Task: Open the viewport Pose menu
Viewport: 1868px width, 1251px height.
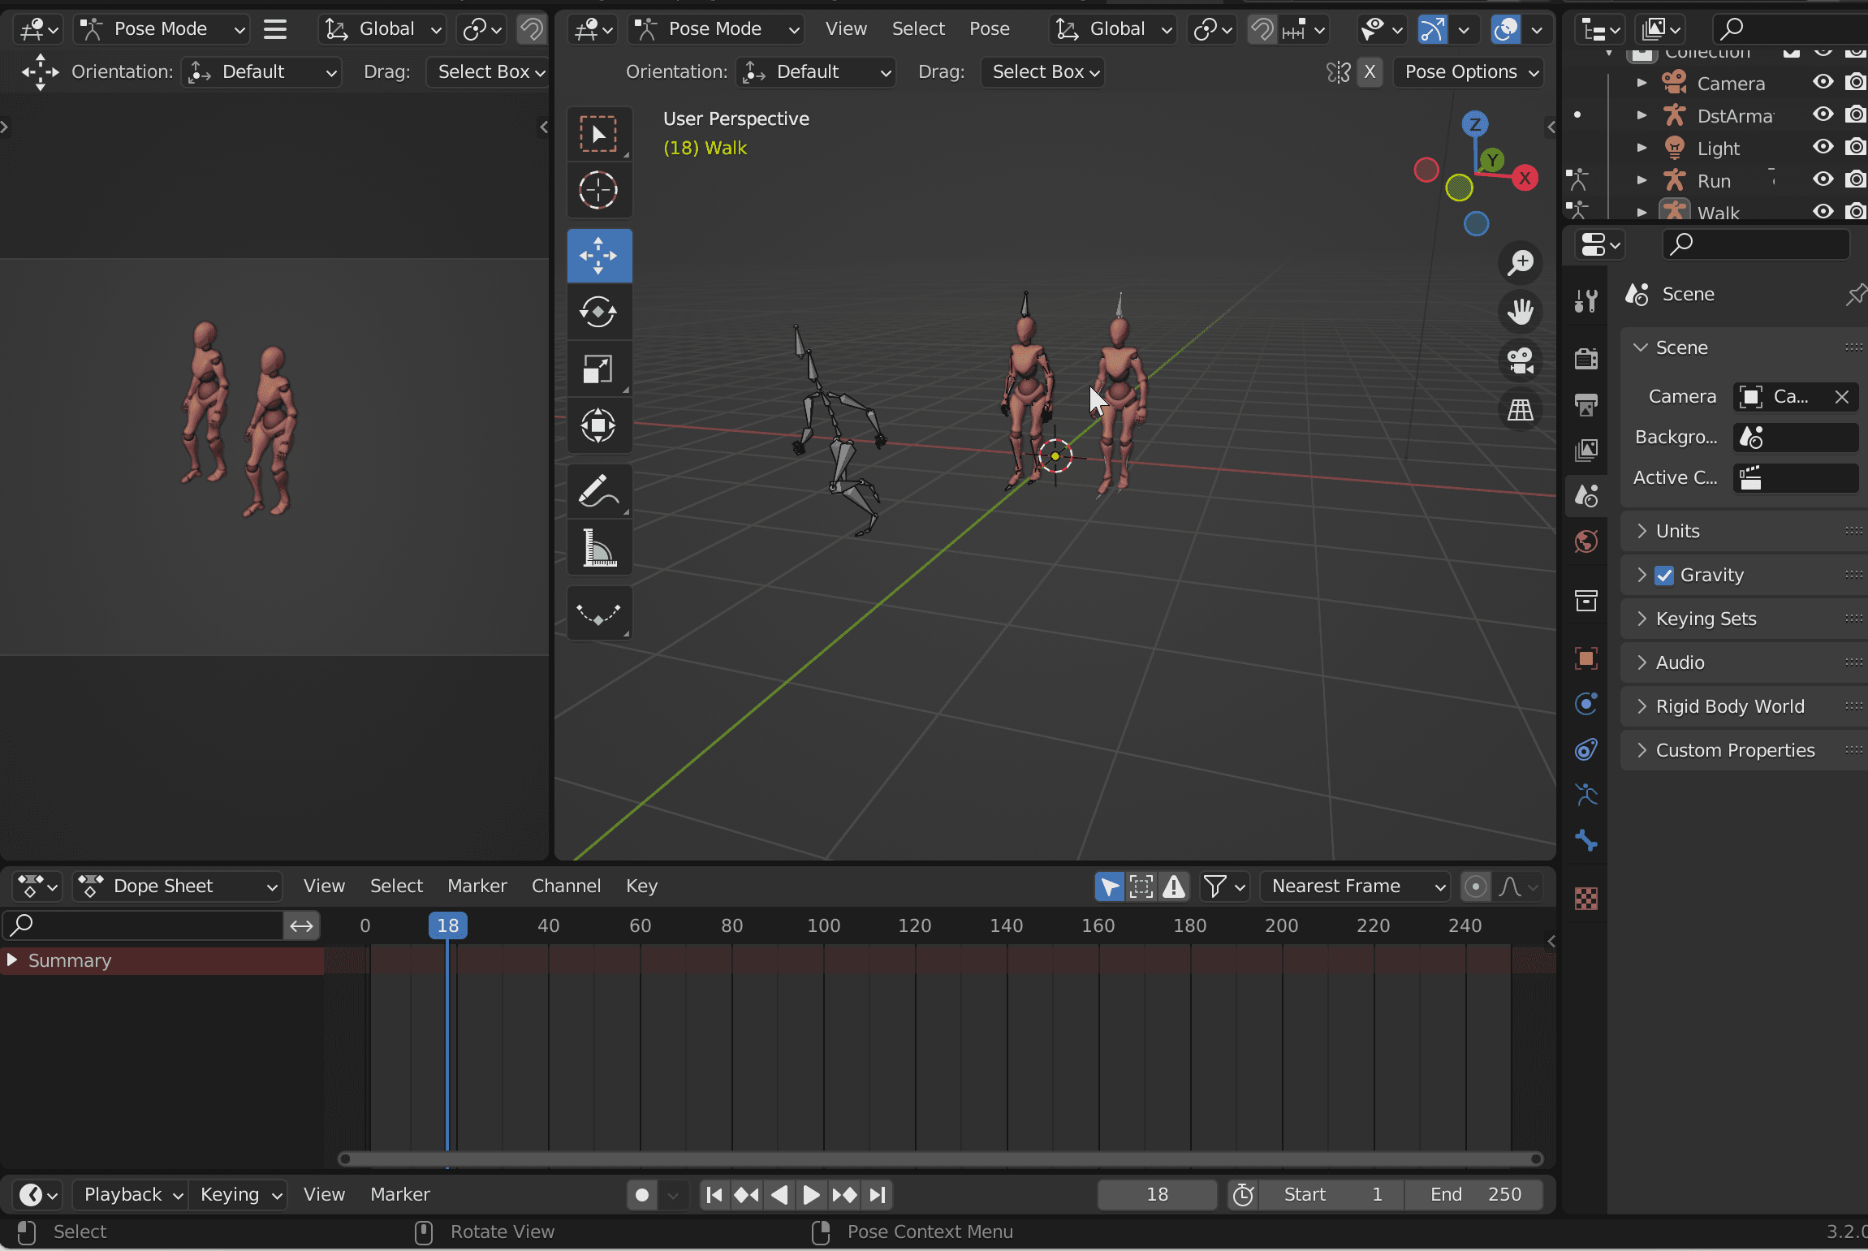Action: pyautogui.click(x=990, y=30)
